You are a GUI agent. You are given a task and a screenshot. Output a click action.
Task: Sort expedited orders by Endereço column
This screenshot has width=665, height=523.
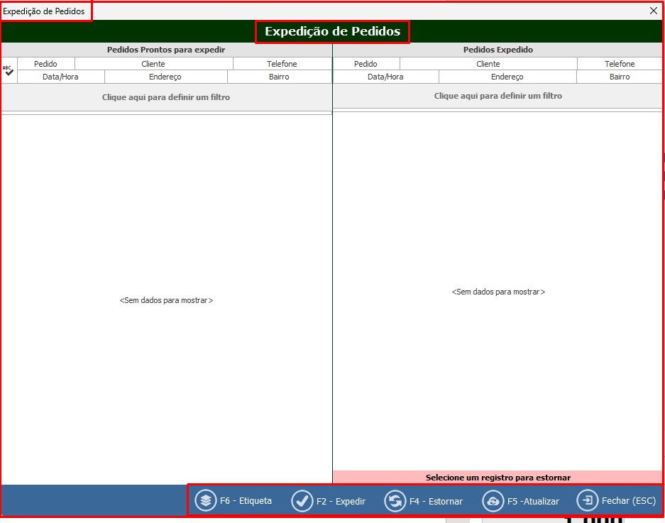507,77
